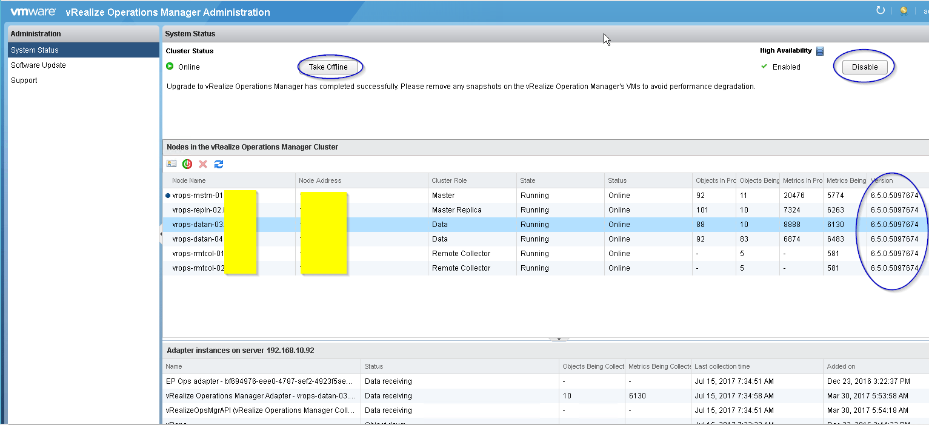
Task: Select System Status in Administration sidebar
Action: click(x=35, y=50)
